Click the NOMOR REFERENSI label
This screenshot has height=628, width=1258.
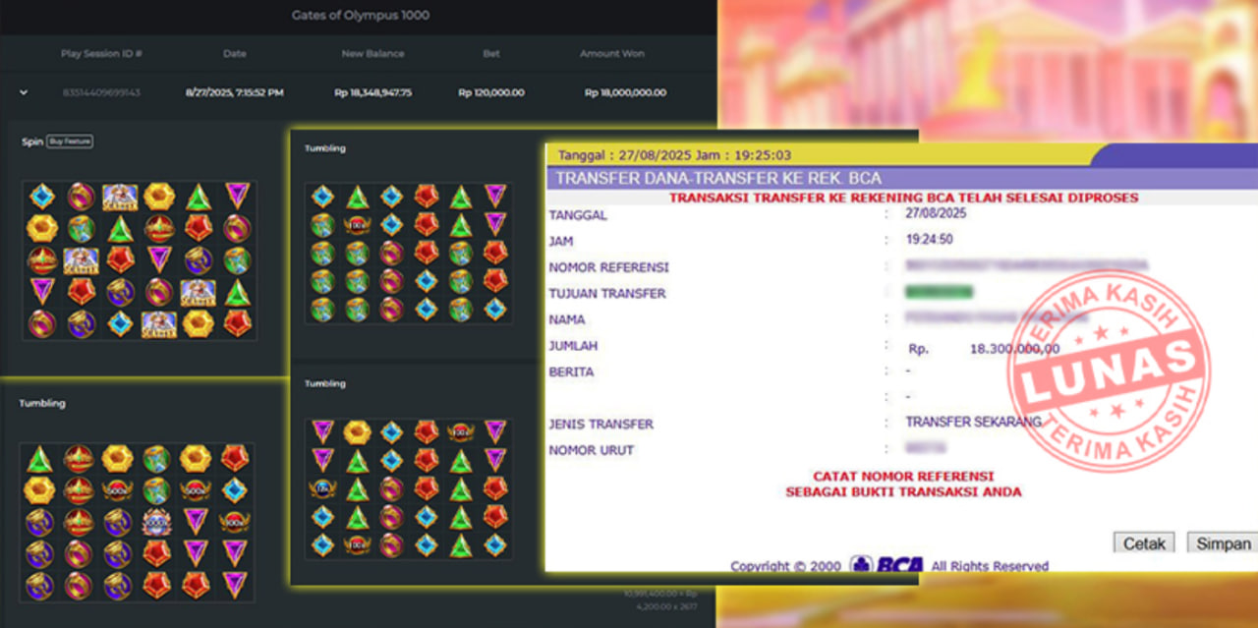point(609,267)
